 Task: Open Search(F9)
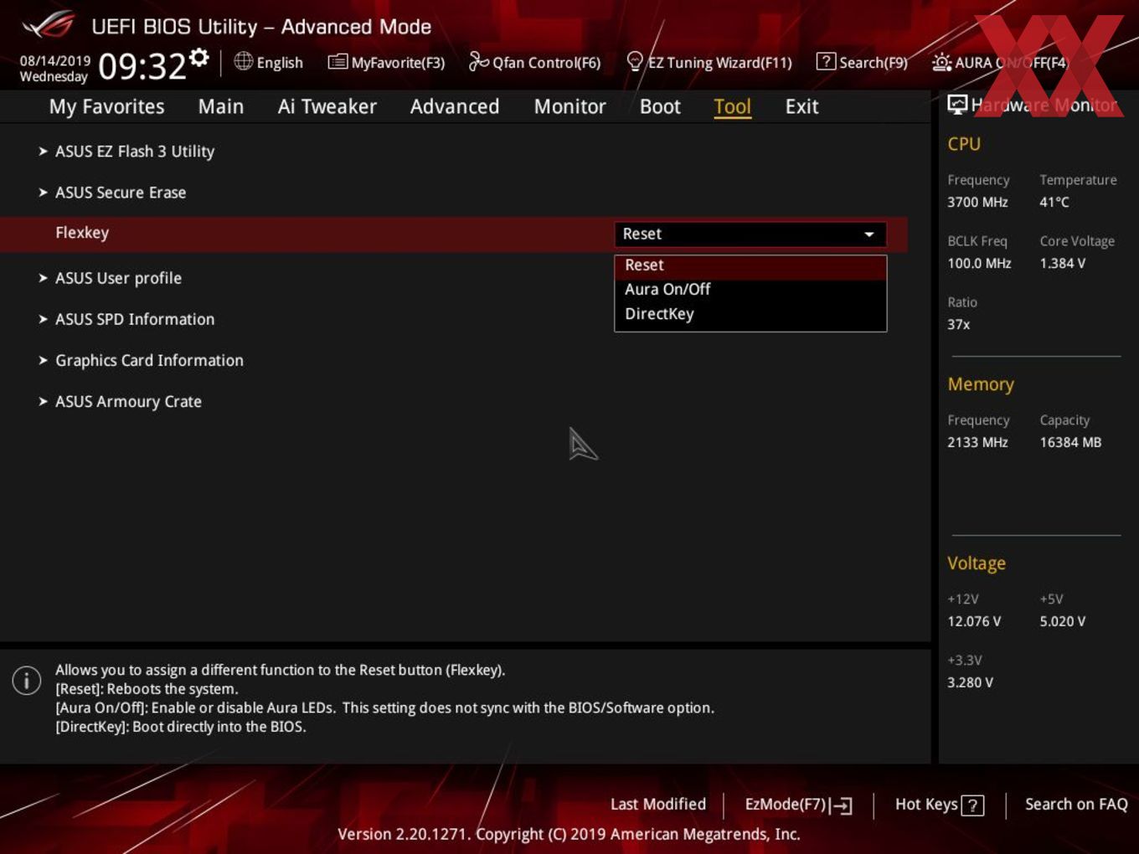874,63
